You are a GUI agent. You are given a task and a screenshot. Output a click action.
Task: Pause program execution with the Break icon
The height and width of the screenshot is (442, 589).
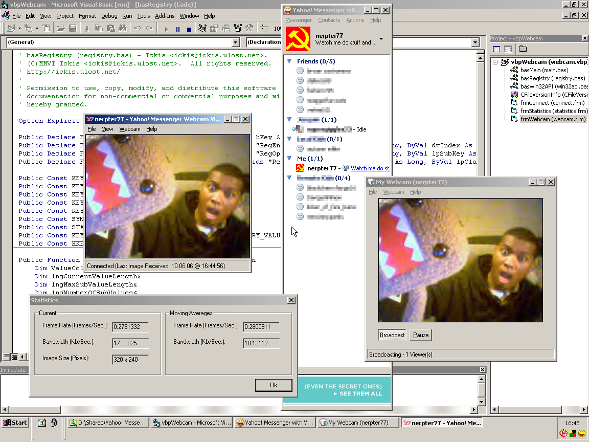coord(178,29)
